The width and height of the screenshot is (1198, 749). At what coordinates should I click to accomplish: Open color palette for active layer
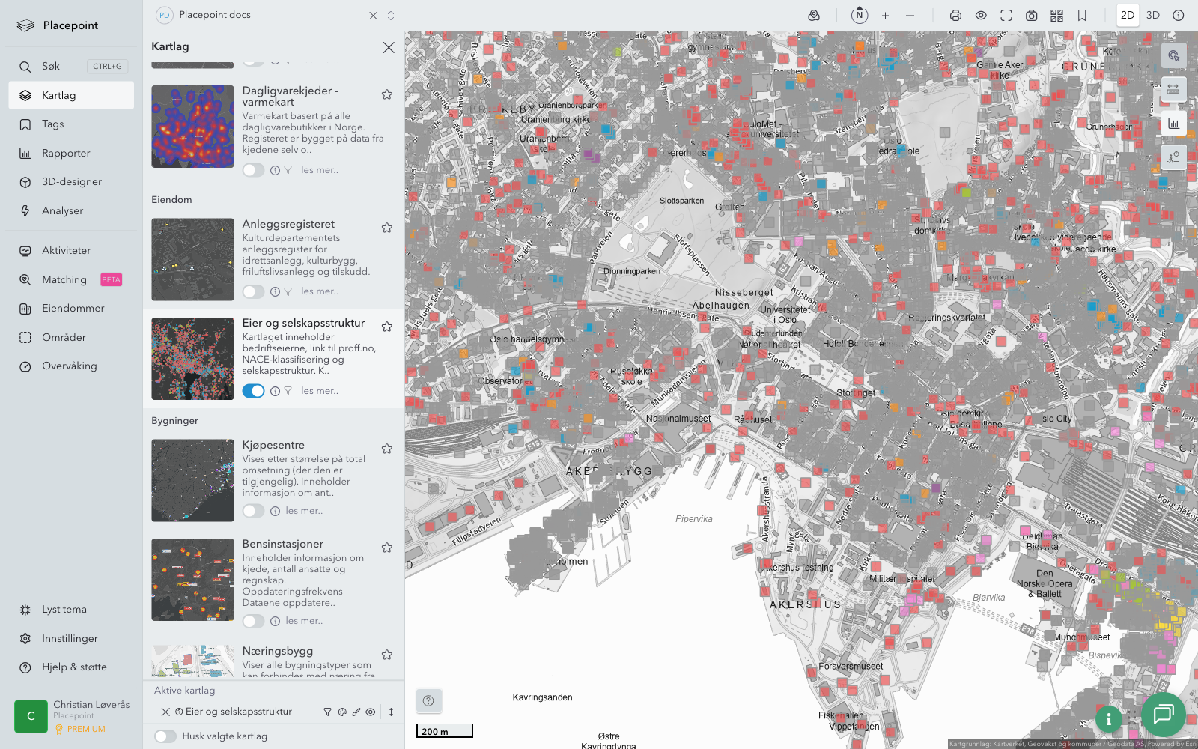pos(342,712)
